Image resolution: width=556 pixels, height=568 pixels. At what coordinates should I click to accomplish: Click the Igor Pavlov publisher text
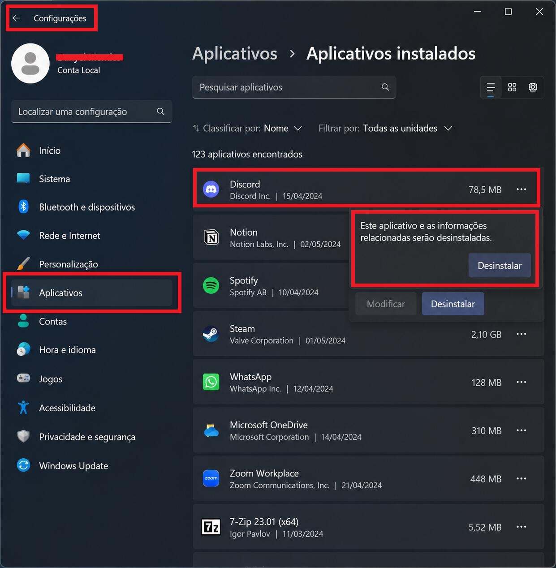point(250,534)
